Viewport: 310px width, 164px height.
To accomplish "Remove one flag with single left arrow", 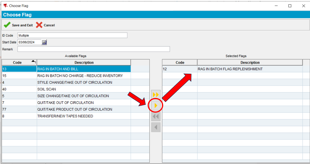I will (156, 127).
